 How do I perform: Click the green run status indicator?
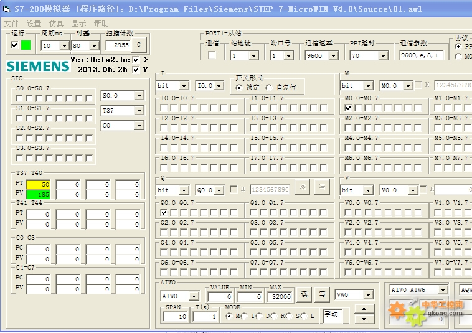coord(26,45)
